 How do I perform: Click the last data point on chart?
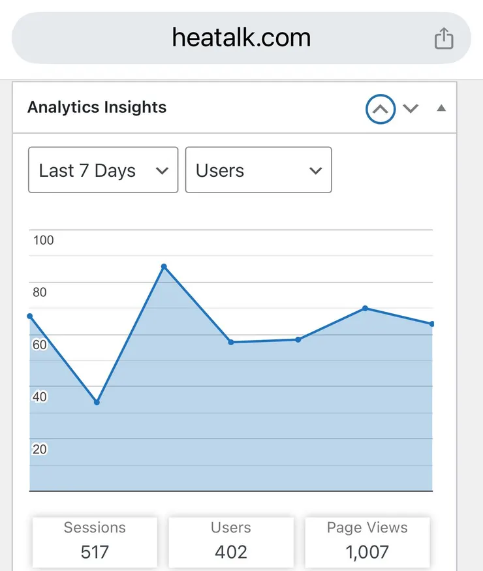click(x=431, y=324)
